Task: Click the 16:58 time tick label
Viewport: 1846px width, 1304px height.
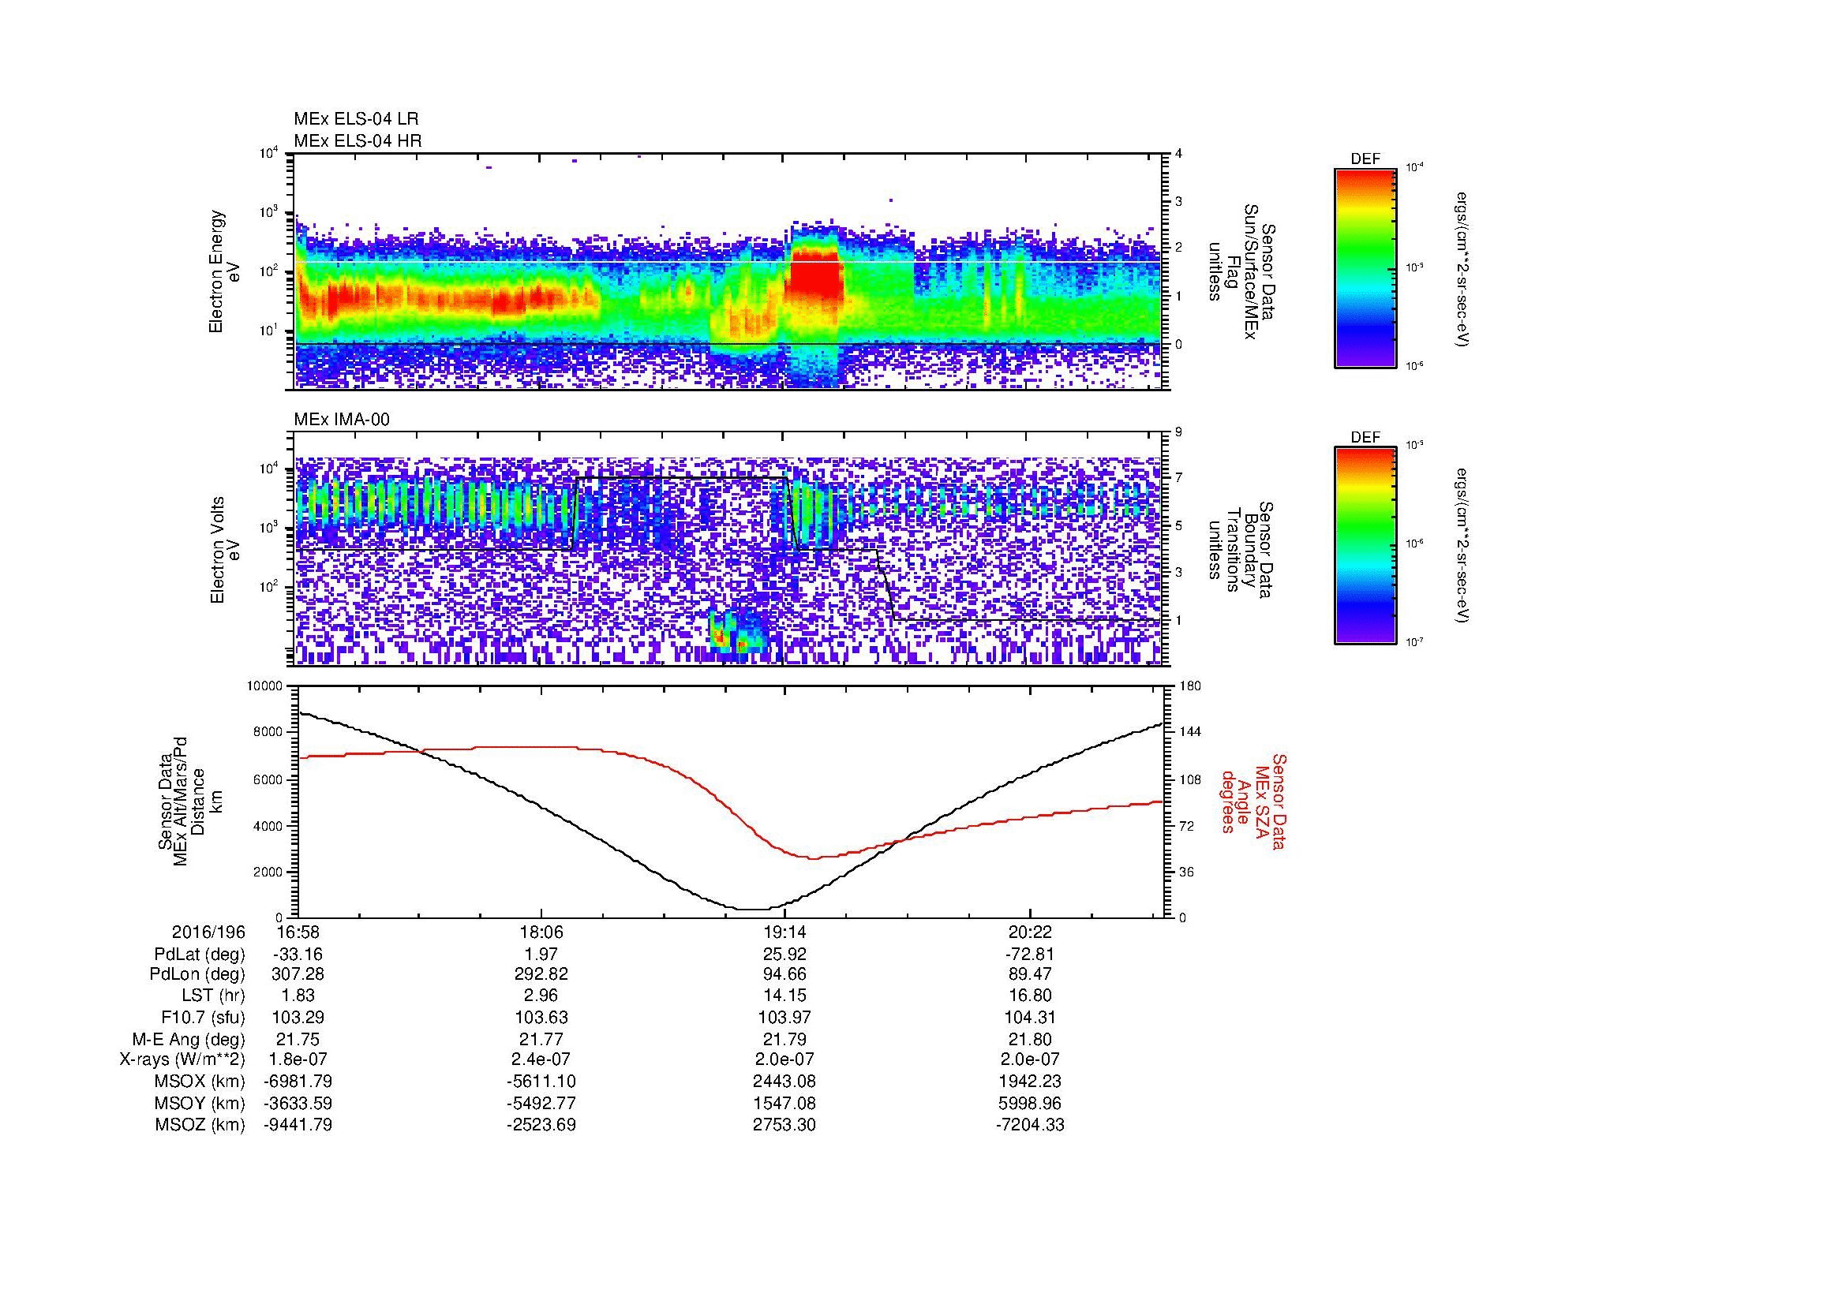Action: (x=298, y=932)
